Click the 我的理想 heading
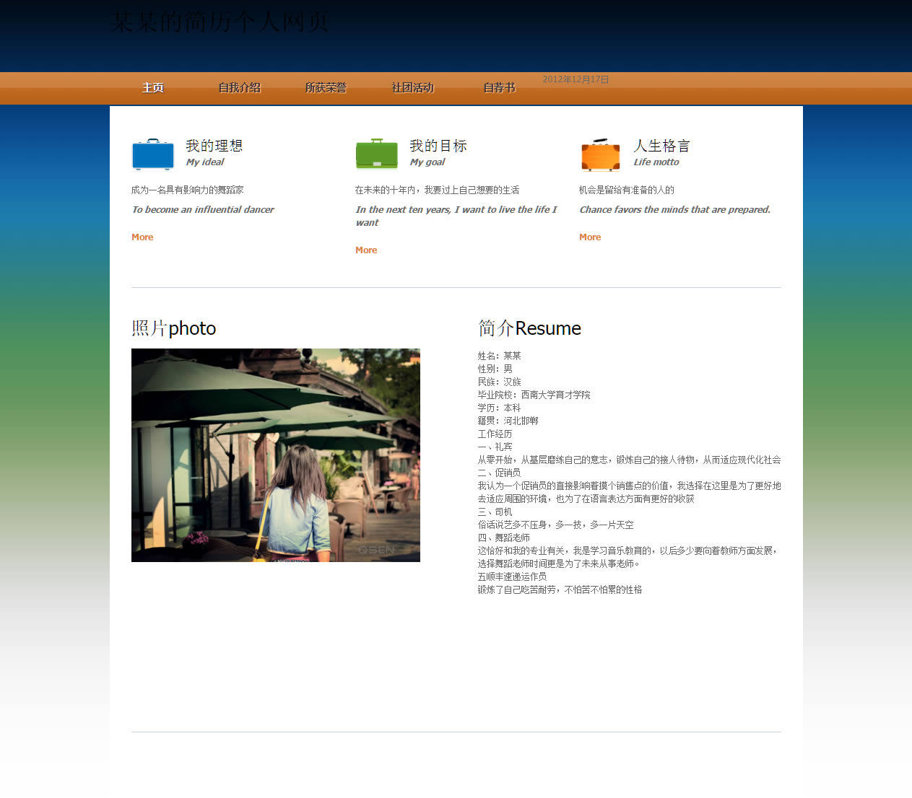The image size is (912, 798). 214,146
